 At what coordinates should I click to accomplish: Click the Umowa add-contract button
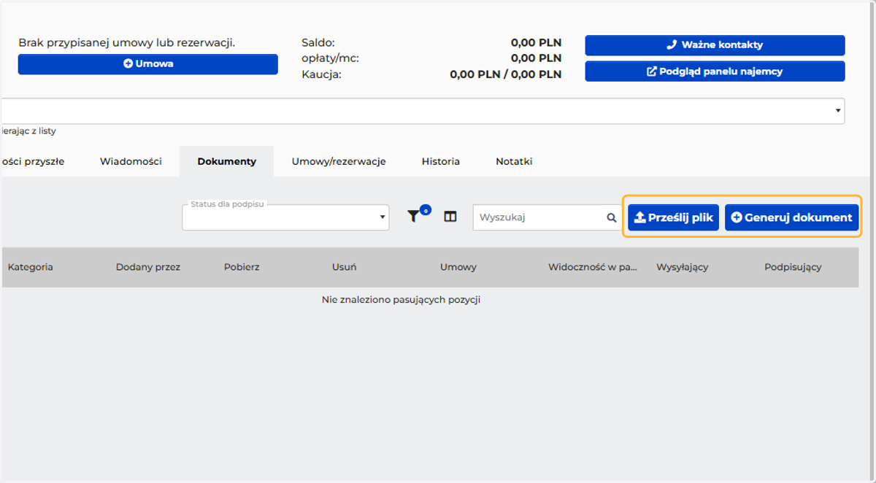point(148,64)
